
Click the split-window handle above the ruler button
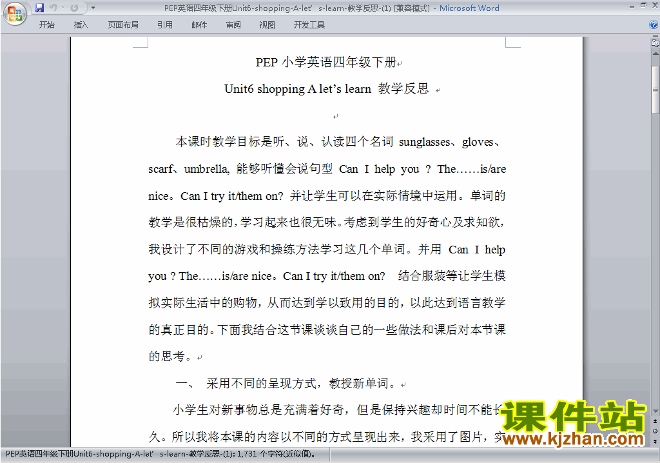click(x=655, y=37)
